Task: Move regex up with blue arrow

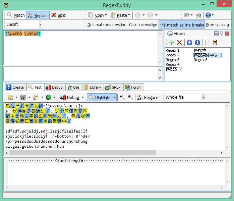Action: (x=189, y=43)
